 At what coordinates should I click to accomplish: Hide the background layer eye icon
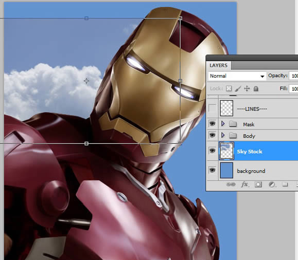click(212, 170)
